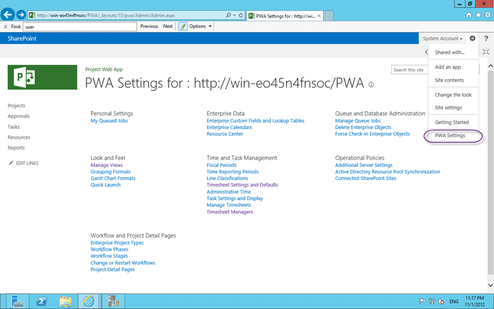Open Enterprise Custom Fields and Lookup Tables
Screen dimensions: 494x309
pos(256,121)
